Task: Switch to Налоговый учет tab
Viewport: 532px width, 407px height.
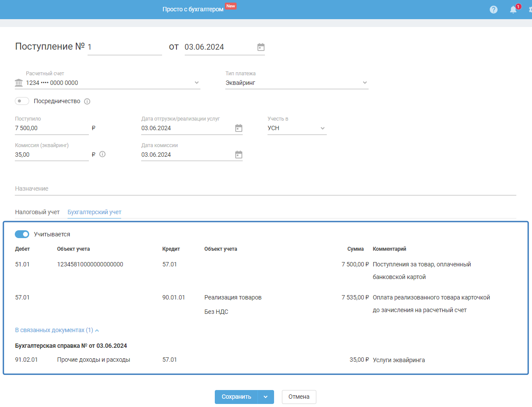Action: [x=37, y=212]
